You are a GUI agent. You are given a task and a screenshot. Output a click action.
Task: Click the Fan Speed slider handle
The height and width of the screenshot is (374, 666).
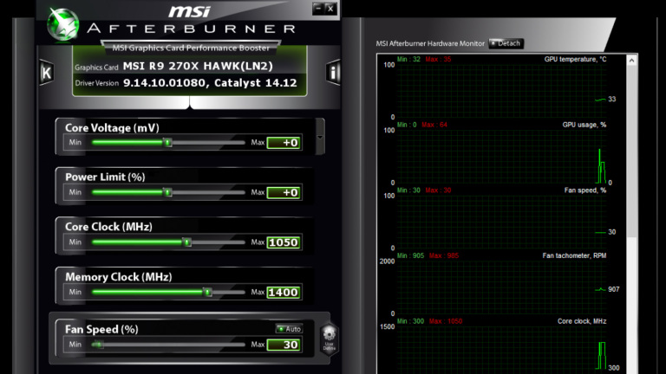click(x=98, y=345)
